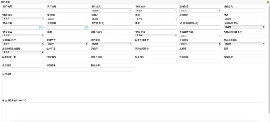The image size is (270, 122).
Task: Click the 资产编号 input field
Action: [23, 11]
